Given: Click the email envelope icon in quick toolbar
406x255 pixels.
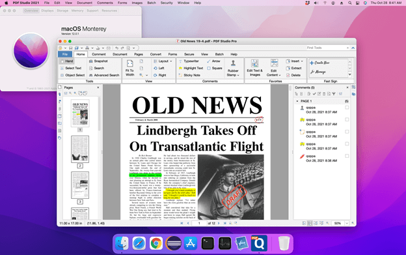Looking at the screenshot, I should point(109,48).
